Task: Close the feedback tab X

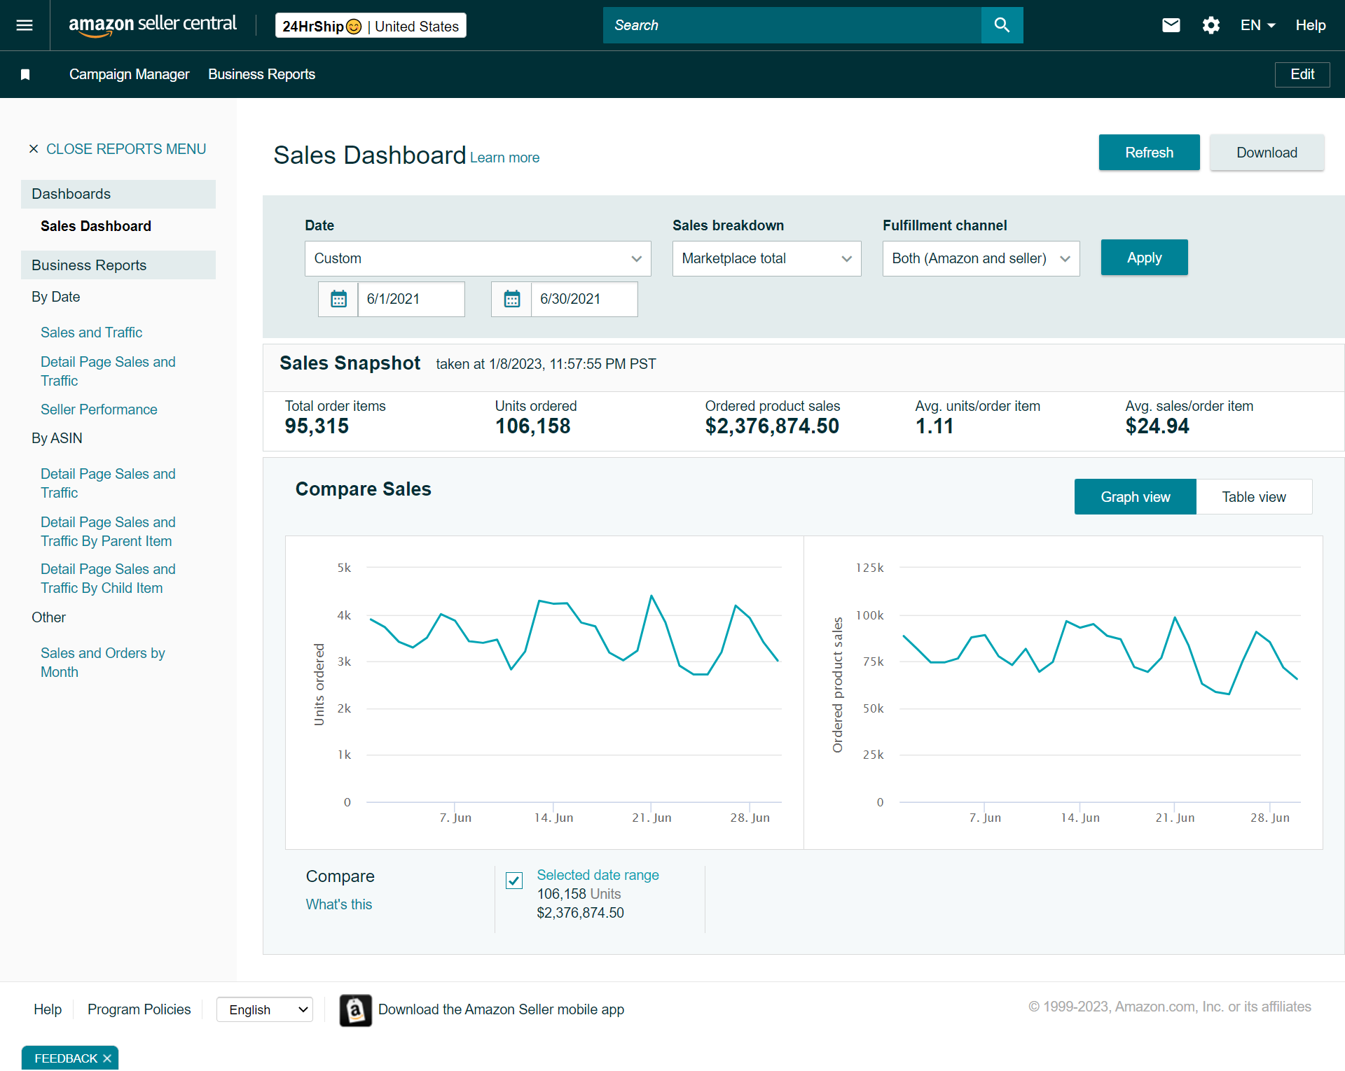Action: click(x=107, y=1058)
